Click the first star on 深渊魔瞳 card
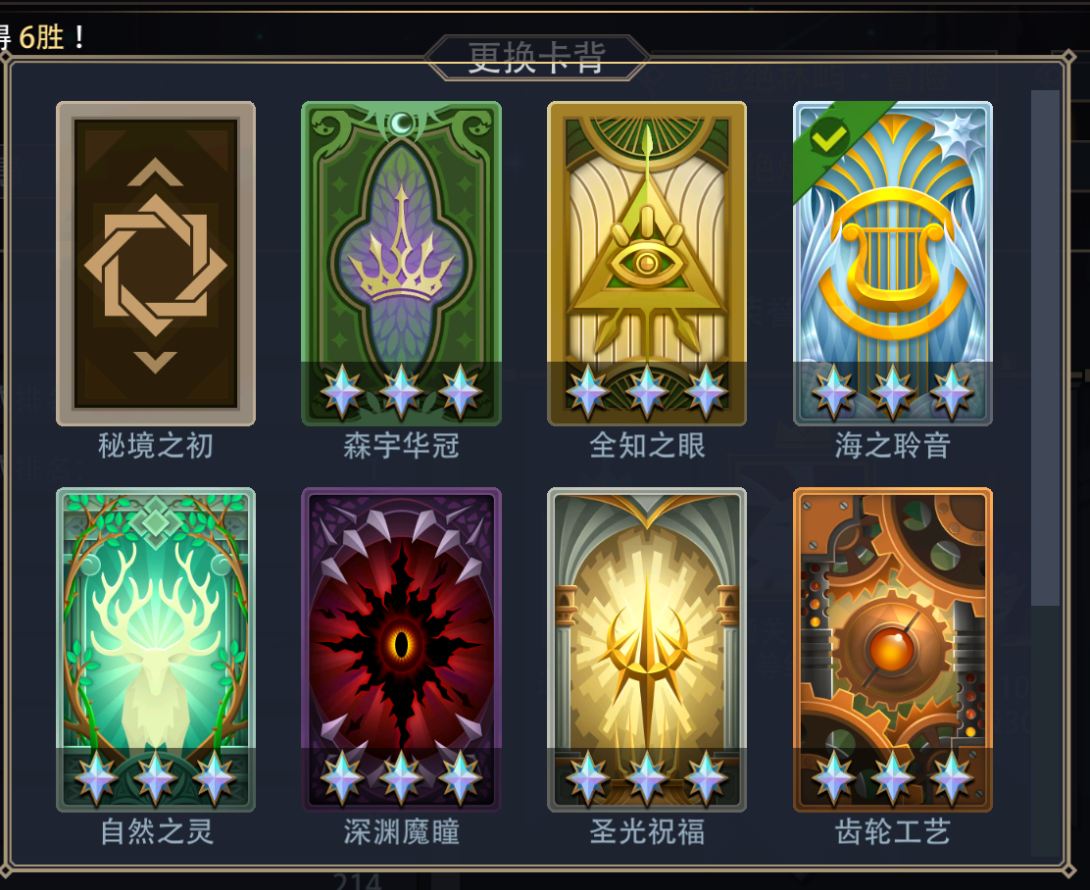 342,777
